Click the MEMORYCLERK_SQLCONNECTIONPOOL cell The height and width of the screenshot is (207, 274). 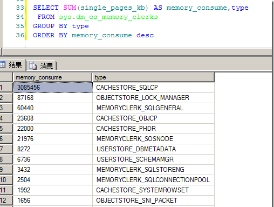point(153,180)
